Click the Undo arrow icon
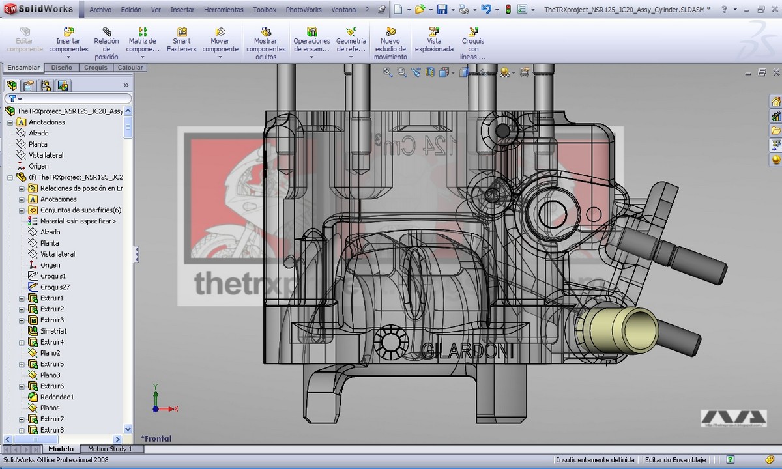The height and width of the screenshot is (469, 782). pyautogui.click(x=485, y=10)
